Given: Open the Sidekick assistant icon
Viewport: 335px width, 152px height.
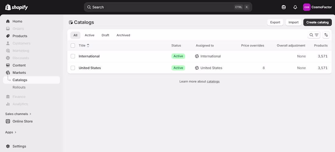Looking at the screenshot, I should pyautogui.click(x=284, y=7).
